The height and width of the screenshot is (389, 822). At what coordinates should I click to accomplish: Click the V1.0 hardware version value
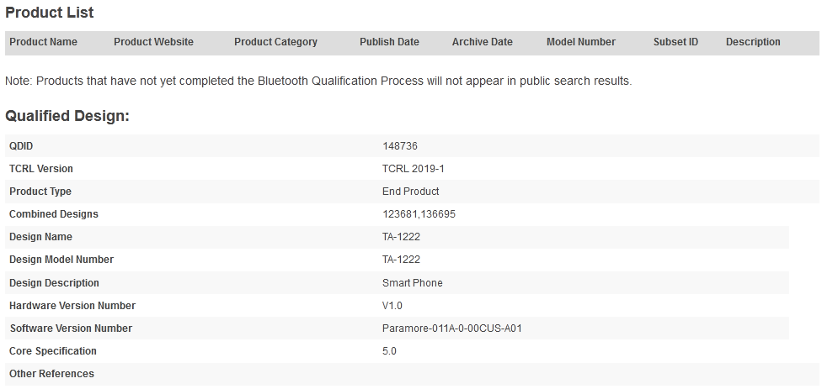392,306
